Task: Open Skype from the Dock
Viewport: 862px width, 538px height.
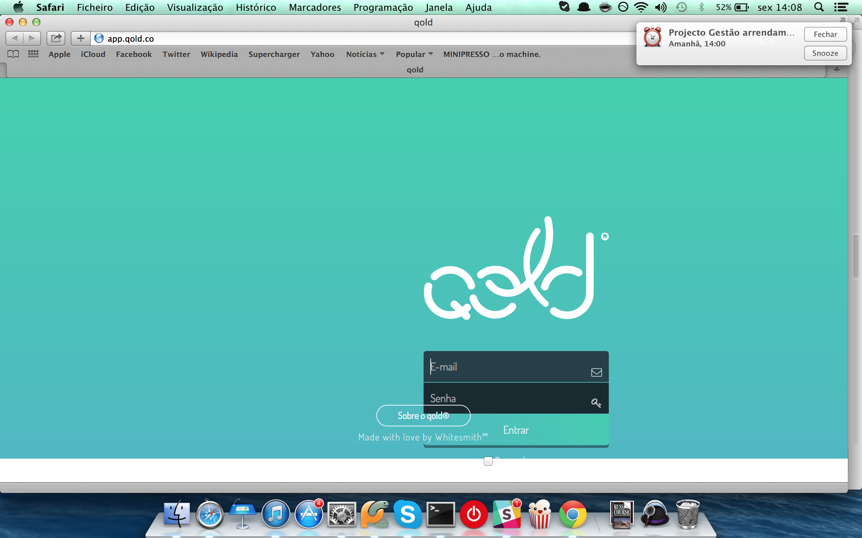Action: [407, 514]
